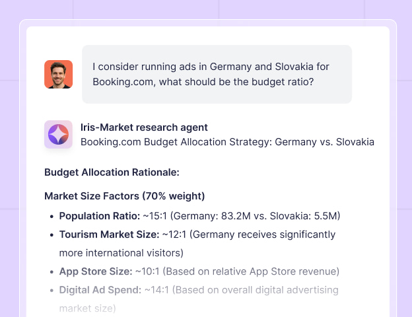Click the bullet dot beside Digital Ad Spend

coord(52,290)
